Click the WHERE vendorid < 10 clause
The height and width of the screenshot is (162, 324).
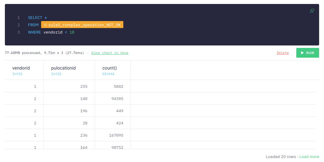tap(51, 32)
